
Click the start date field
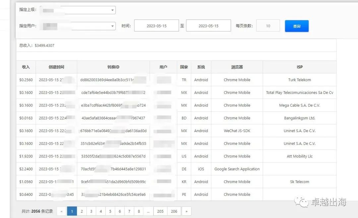coord(156,26)
